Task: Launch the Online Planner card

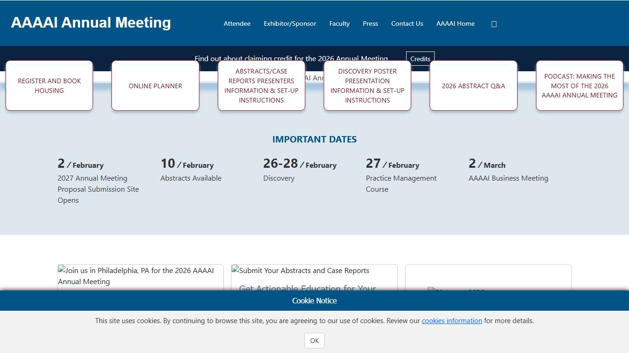Action: (155, 86)
